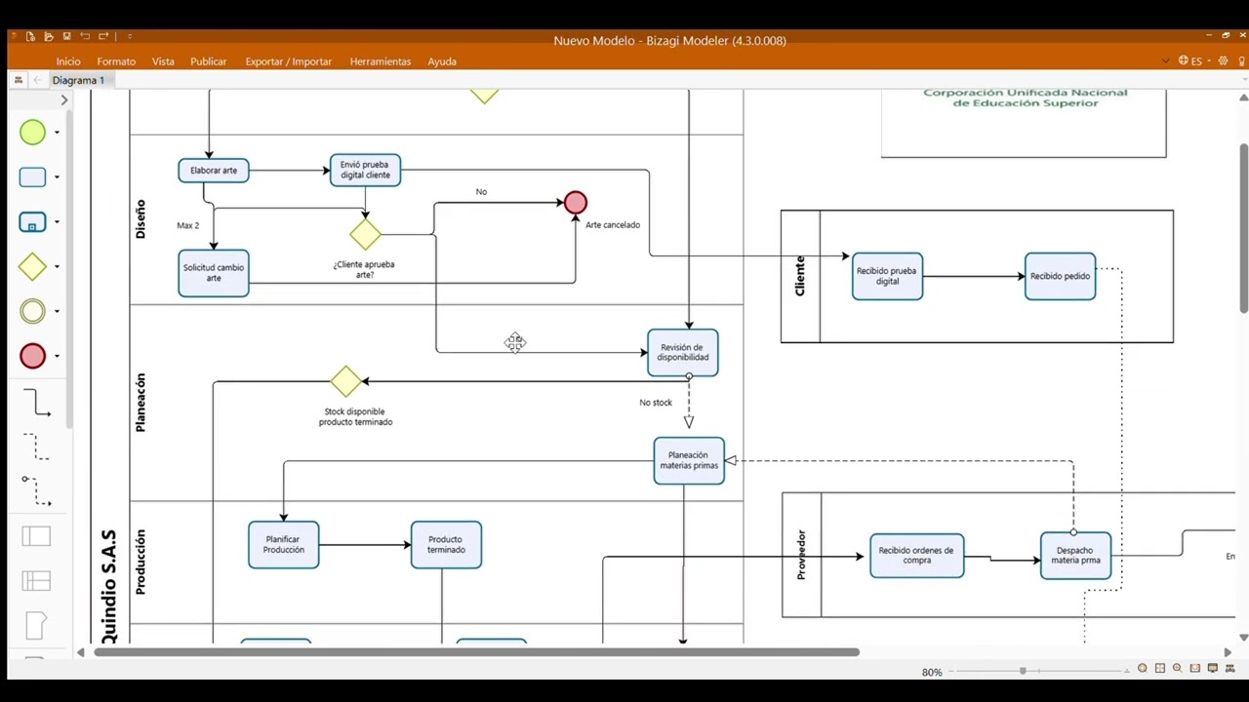Collapse the ribbon with the chevron arrow

1166,60
